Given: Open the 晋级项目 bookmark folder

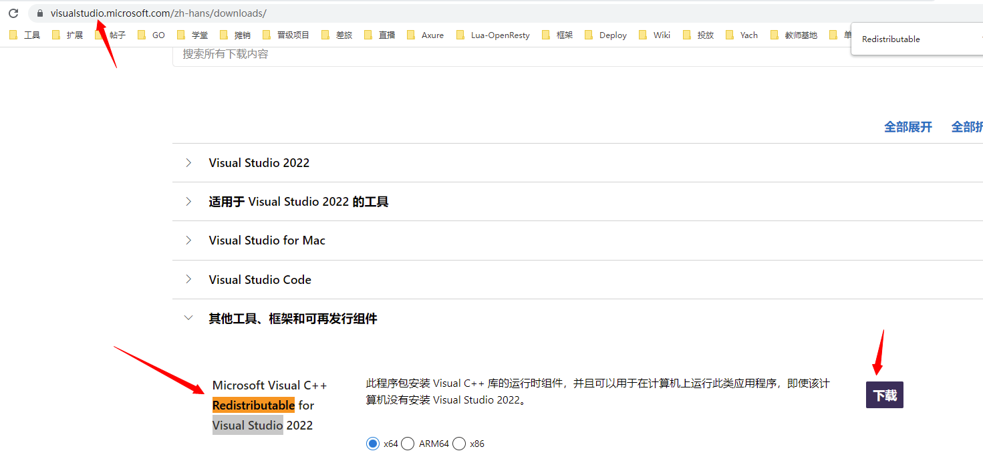Looking at the screenshot, I should pyautogui.click(x=286, y=35).
